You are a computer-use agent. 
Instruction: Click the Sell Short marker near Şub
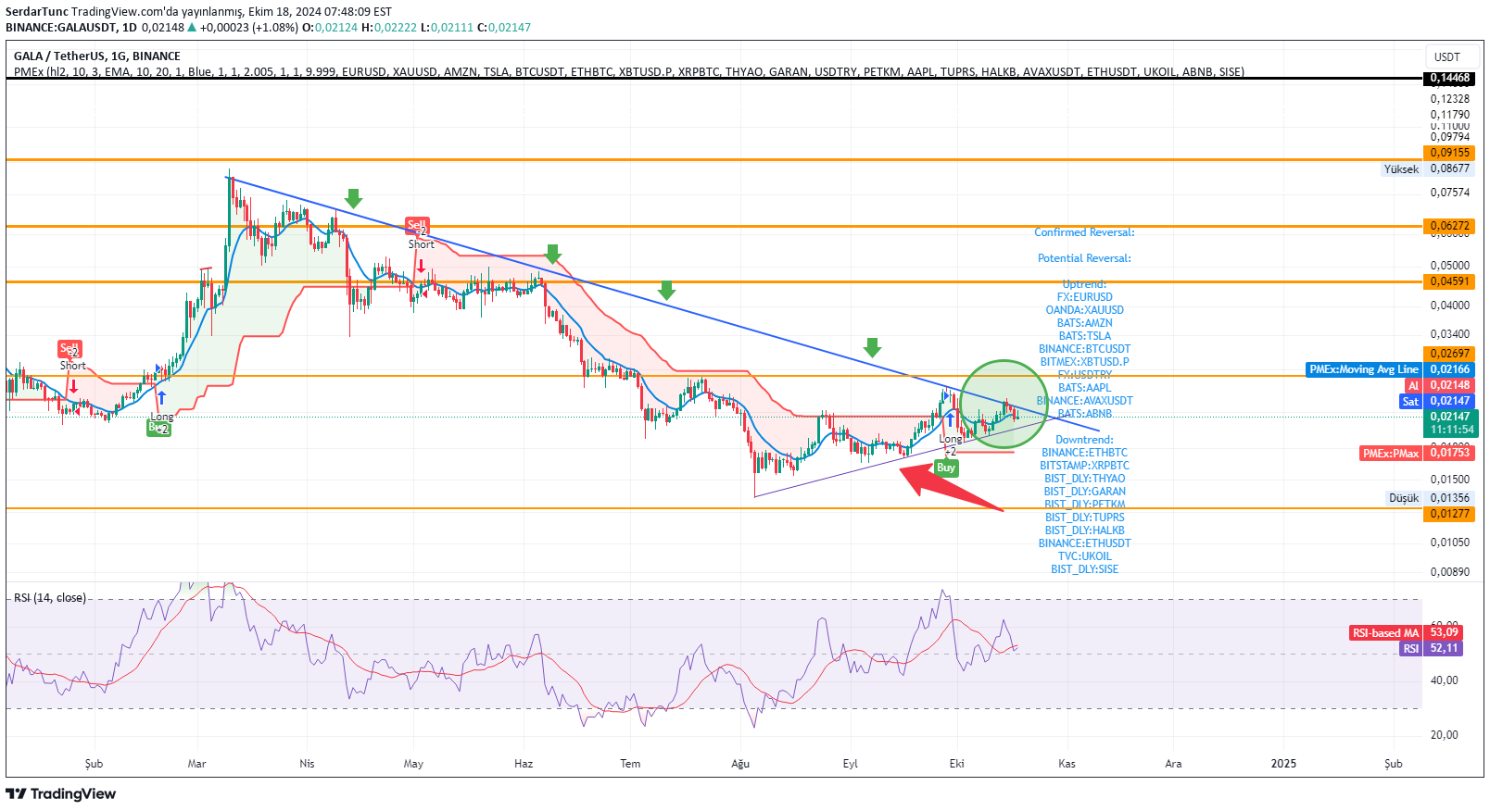pos(69,349)
